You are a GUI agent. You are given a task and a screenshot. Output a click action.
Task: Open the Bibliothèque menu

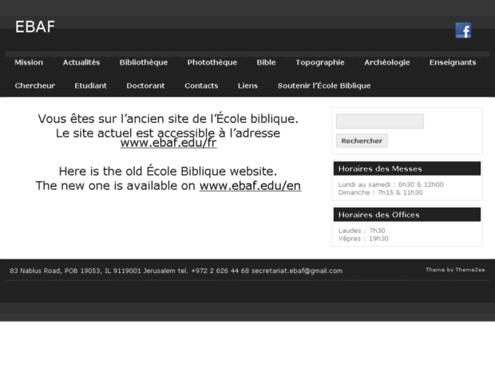(x=144, y=62)
